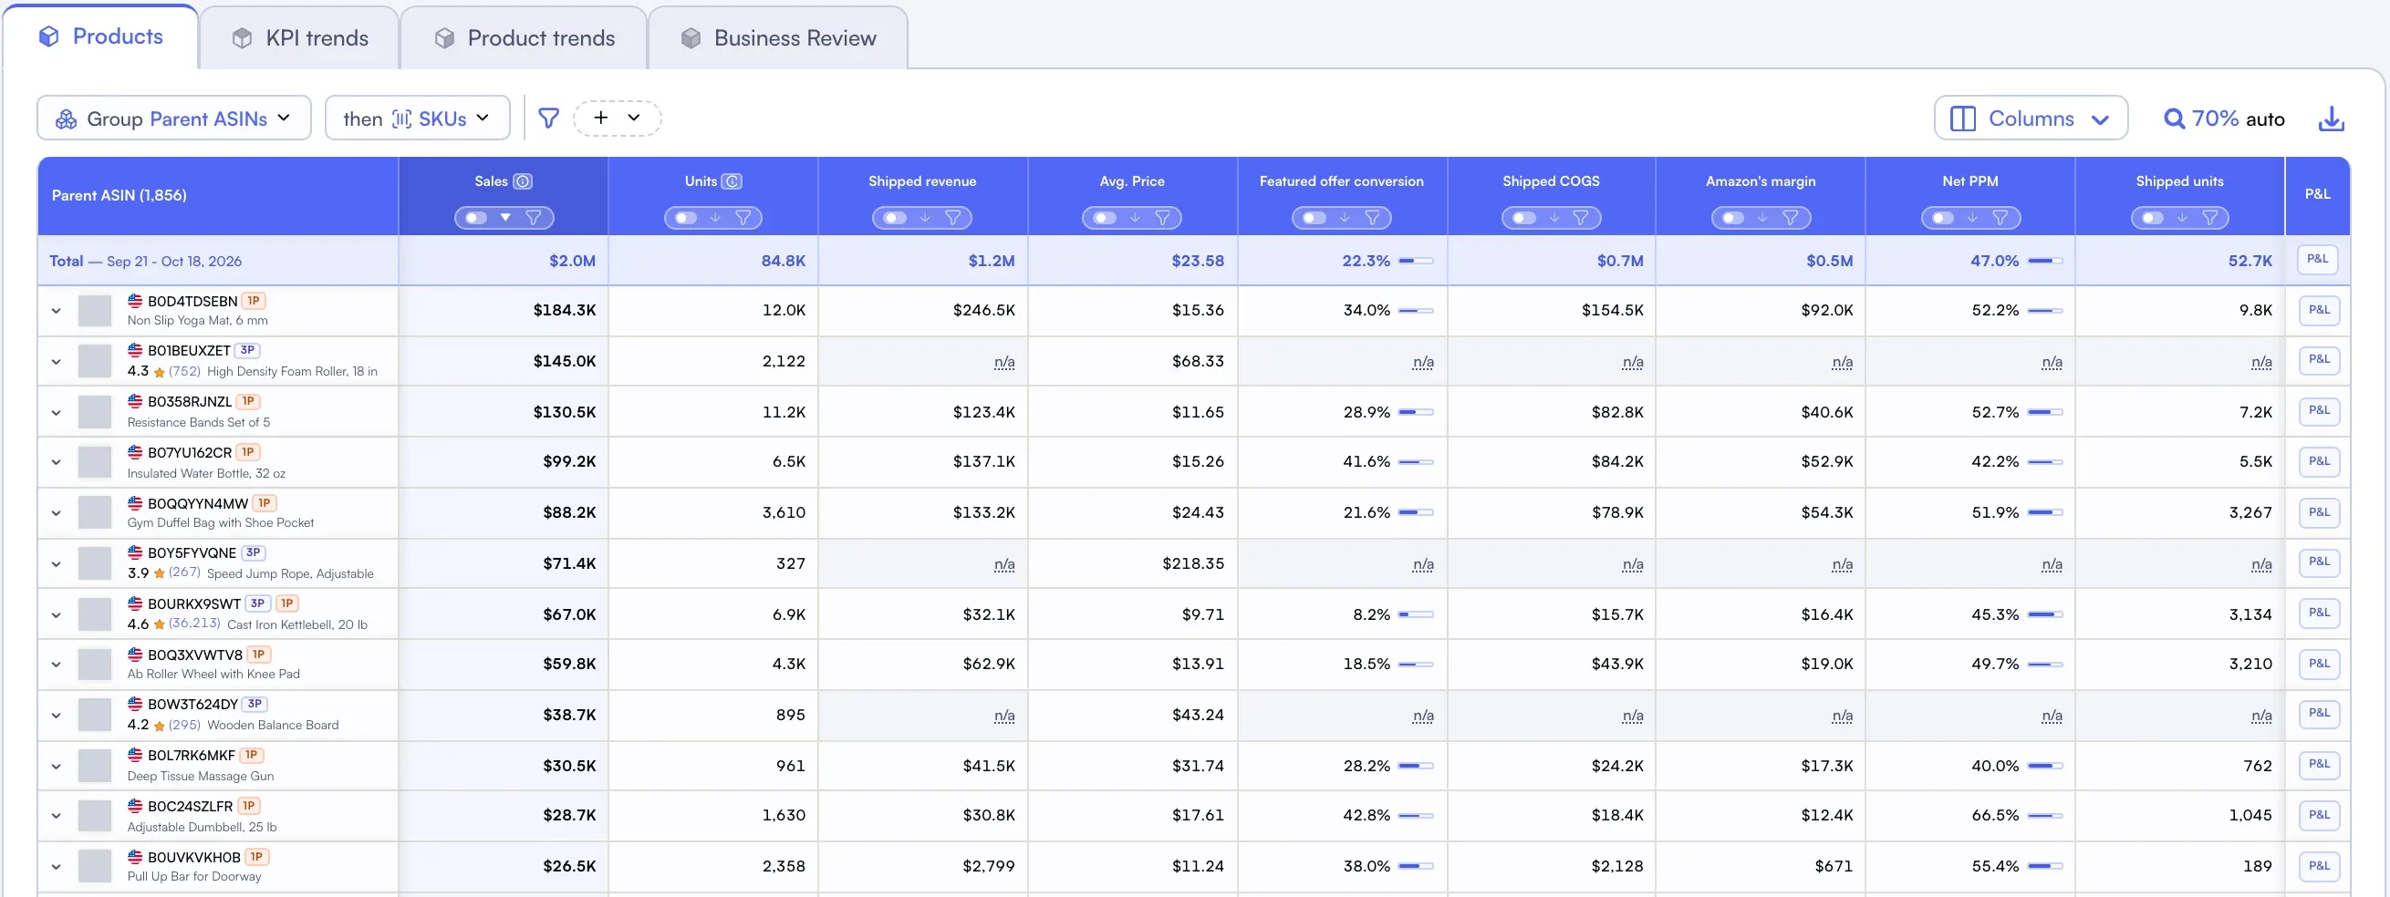The height and width of the screenshot is (897, 2390).
Task: Open P&L for B0D4TDSEBN yoga mat
Action: pyautogui.click(x=2319, y=311)
